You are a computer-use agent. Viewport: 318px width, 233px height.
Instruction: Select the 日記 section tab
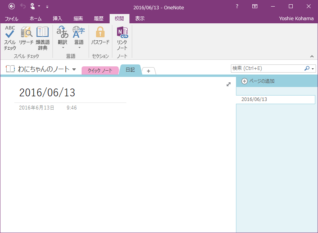pos(130,70)
